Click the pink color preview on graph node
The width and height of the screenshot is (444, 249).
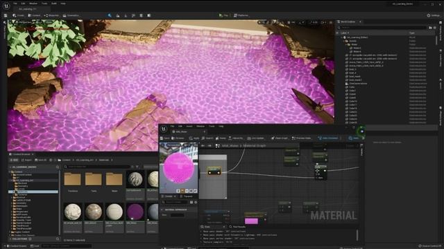pyautogui.click(x=251, y=221)
